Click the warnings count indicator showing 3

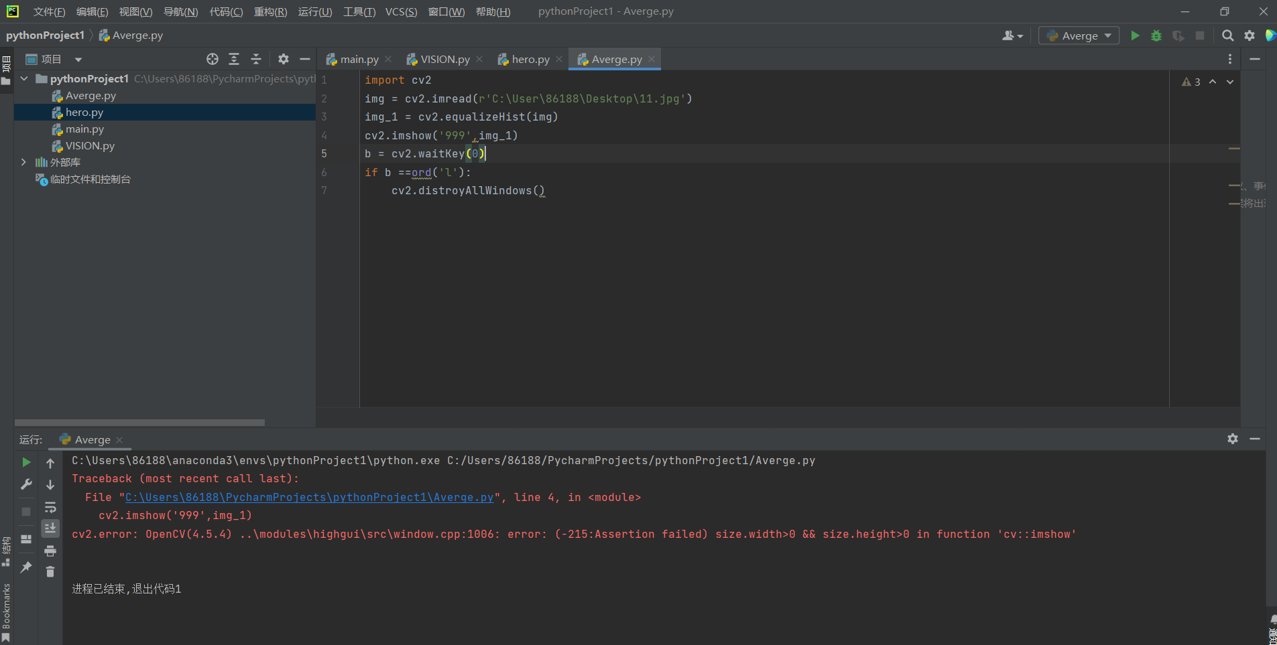(1191, 82)
